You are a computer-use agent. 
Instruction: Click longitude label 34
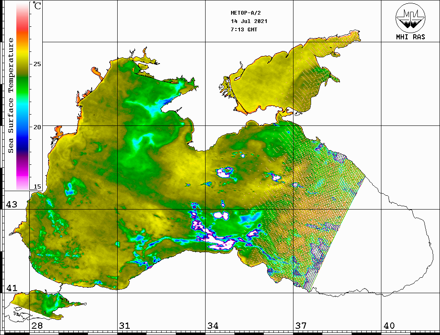point(213,326)
